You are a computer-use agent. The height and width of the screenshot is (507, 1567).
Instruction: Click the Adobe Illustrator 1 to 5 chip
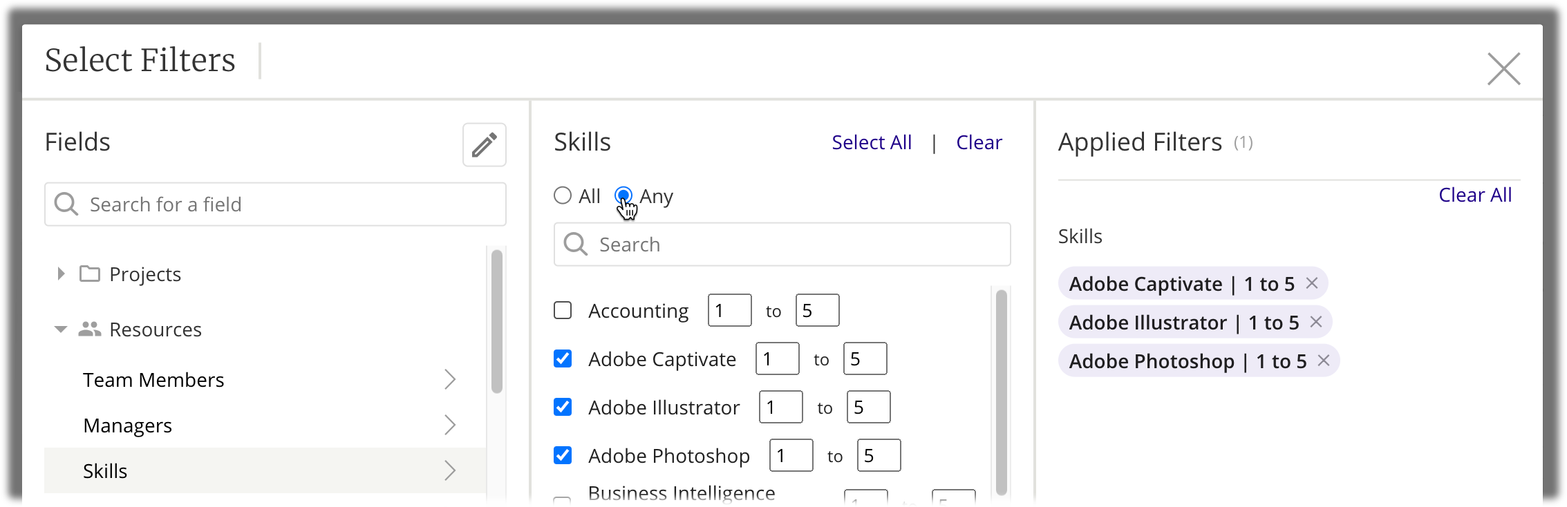pos(1194,322)
